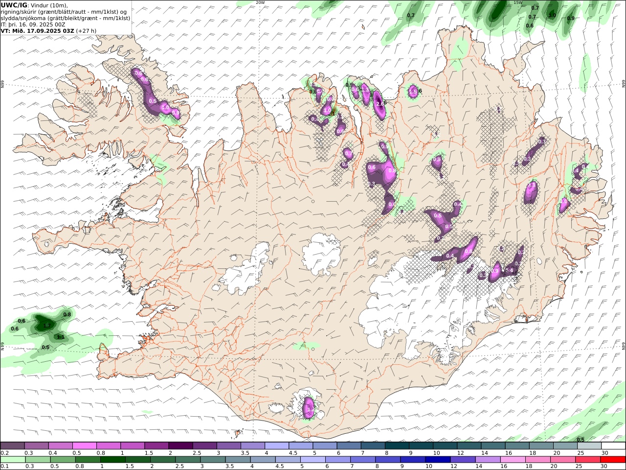Pick darkest green lower swatch between 1 and 1.5

tap(112, 460)
